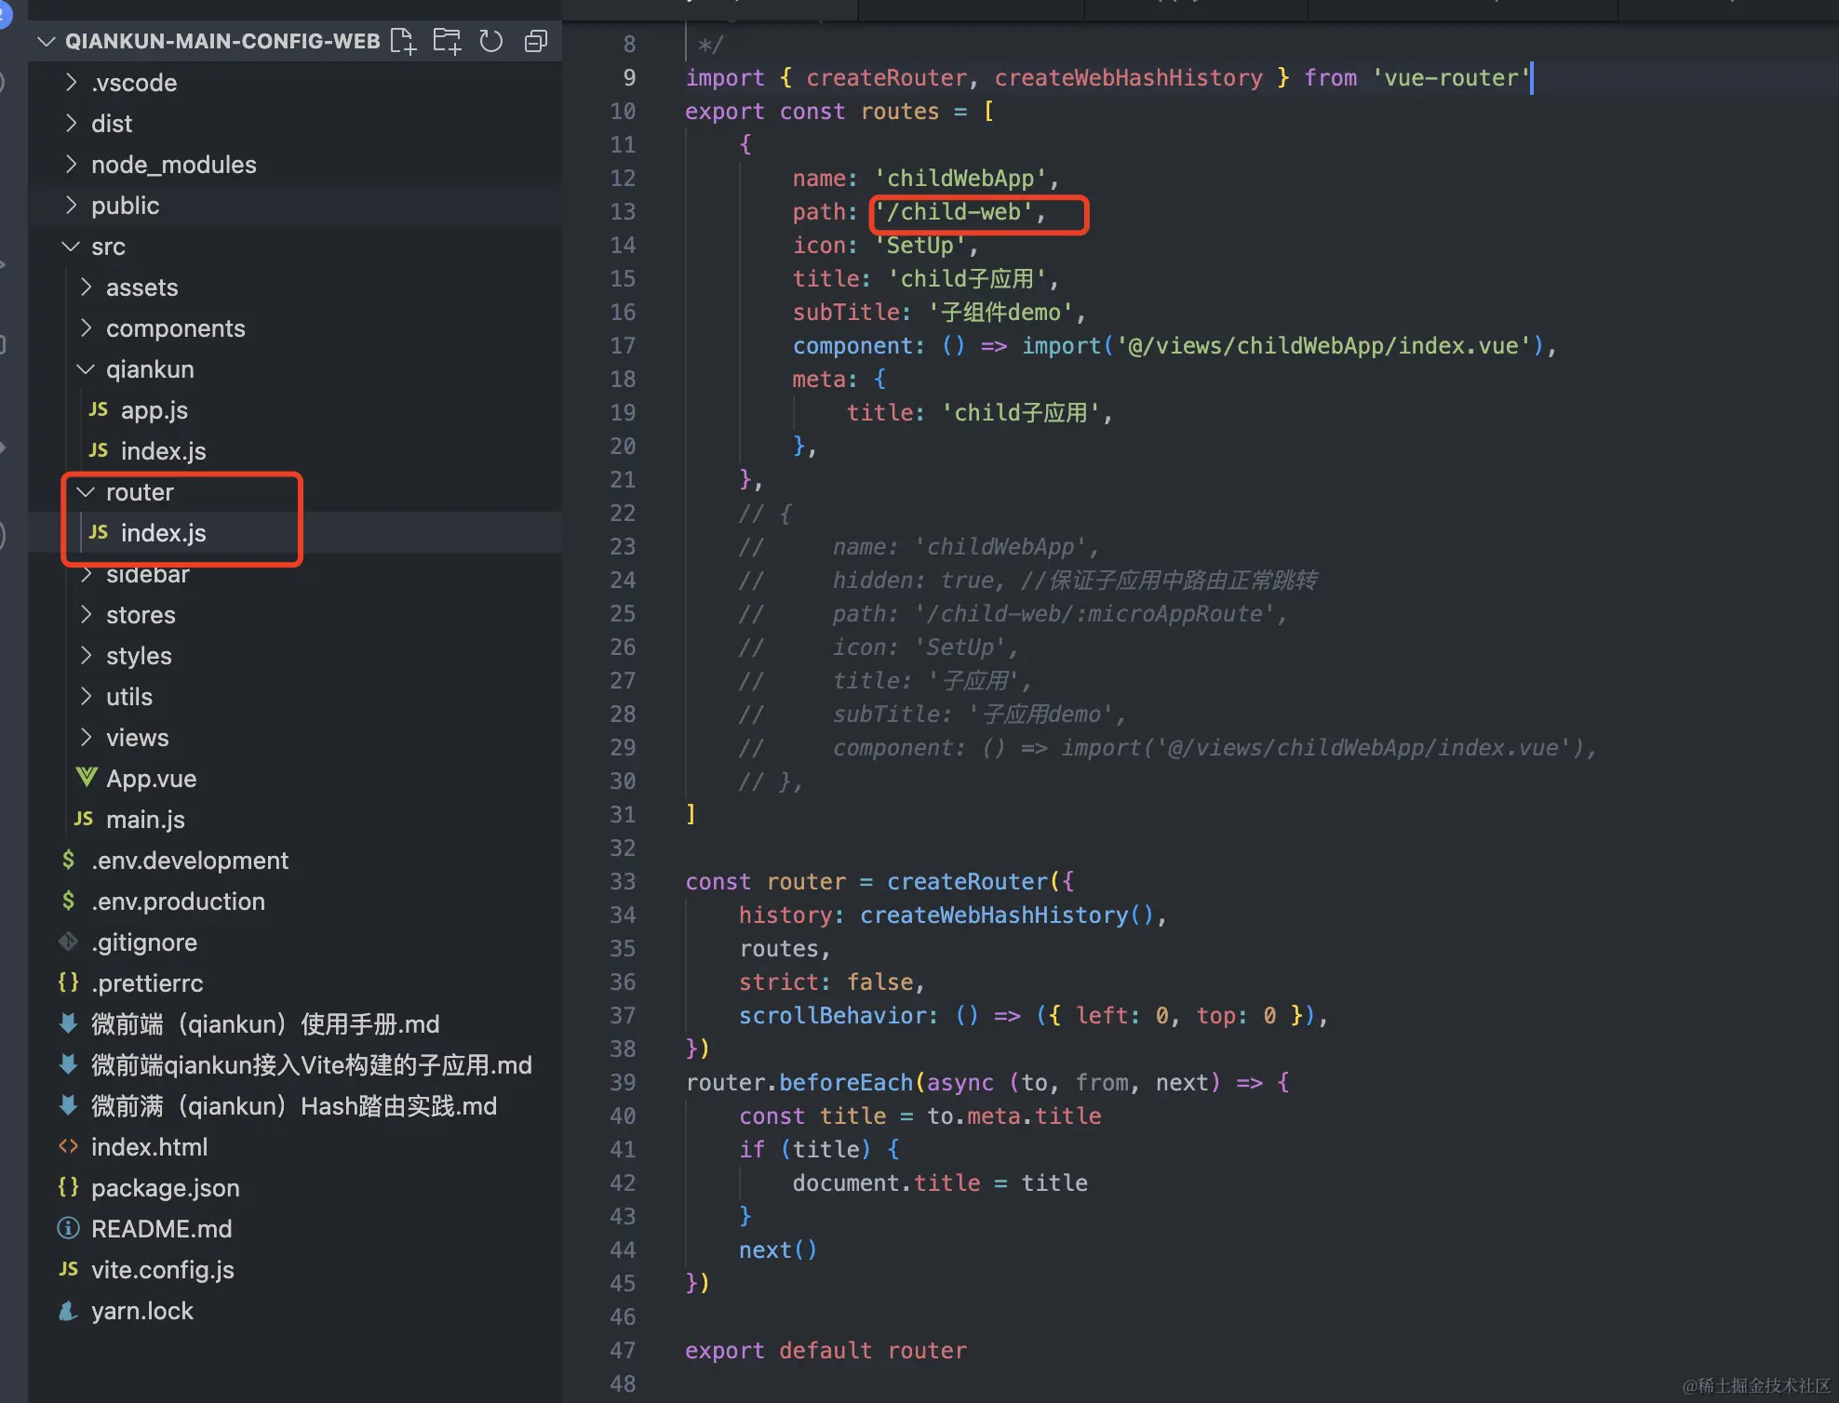Open the .gitignore file
1839x1403 pixels.
pyautogui.click(x=143, y=942)
